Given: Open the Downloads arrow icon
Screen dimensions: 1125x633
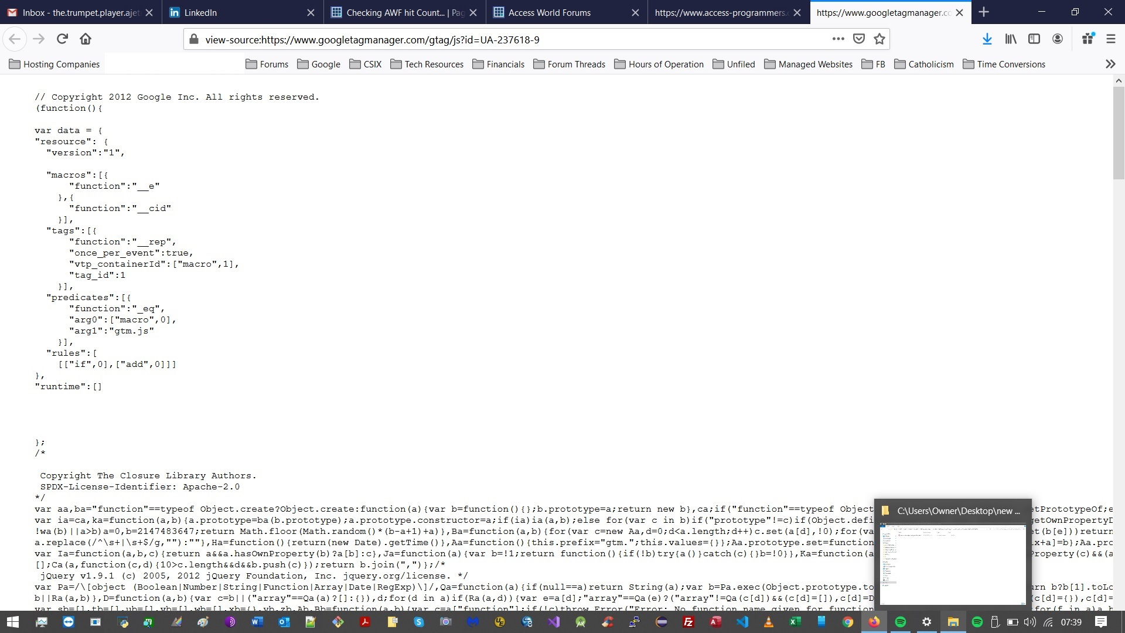Looking at the screenshot, I should (x=987, y=39).
